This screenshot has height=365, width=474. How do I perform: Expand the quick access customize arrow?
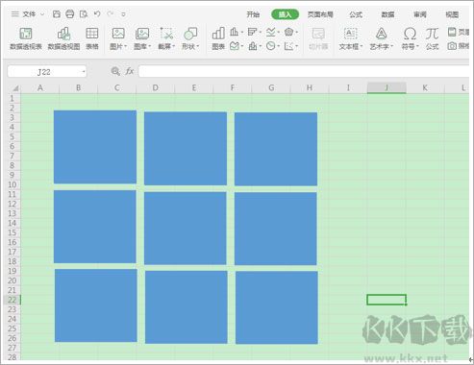(x=123, y=14)
